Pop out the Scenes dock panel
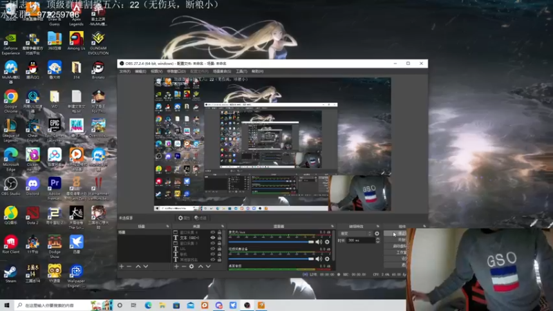The image size is (553, 311). click(167, 227)
